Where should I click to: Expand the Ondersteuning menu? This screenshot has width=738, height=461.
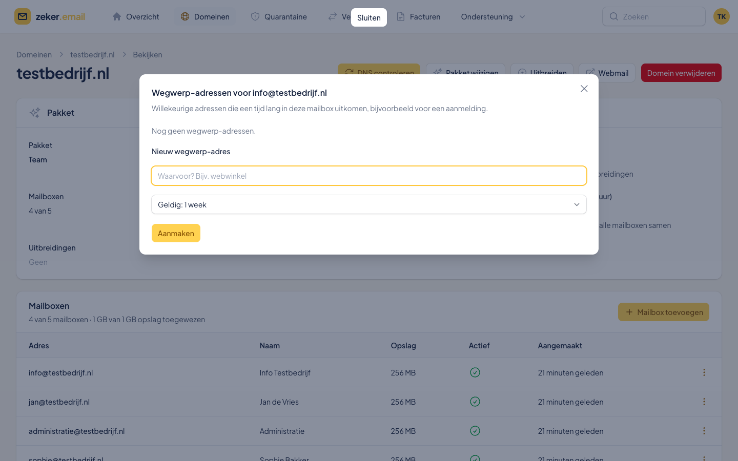(493, 17)
